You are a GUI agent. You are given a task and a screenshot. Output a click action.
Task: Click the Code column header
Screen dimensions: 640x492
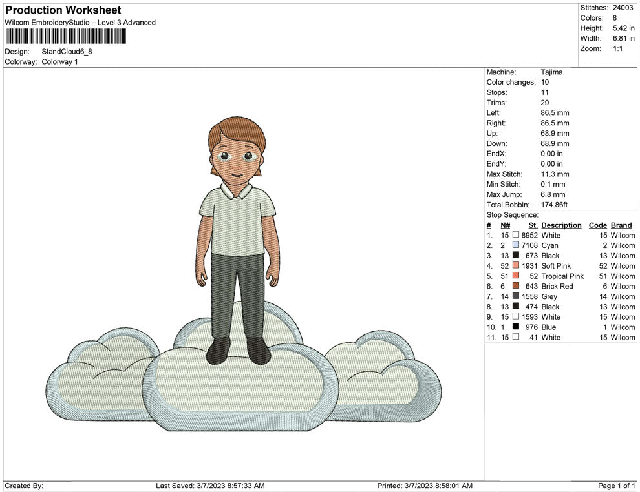click(597, 225)
